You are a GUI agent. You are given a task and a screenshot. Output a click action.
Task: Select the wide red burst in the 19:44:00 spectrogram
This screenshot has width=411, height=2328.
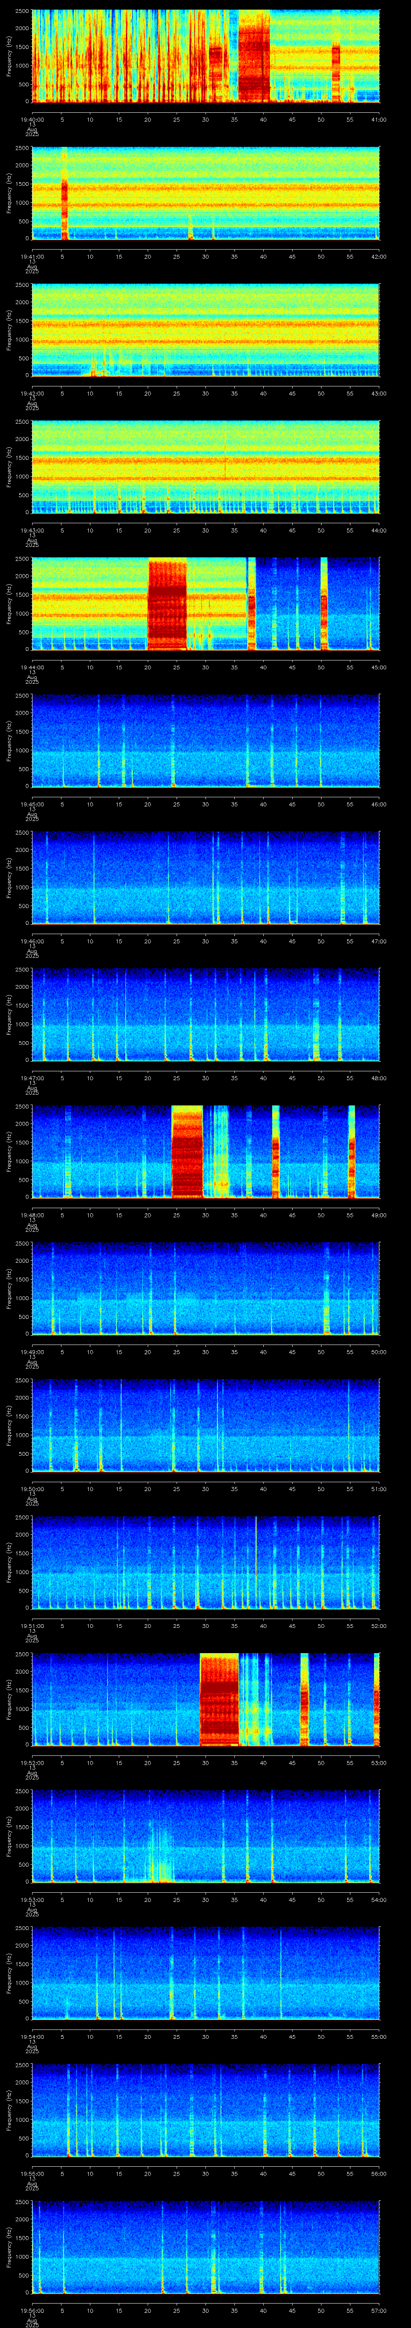[x=167, y=605]
